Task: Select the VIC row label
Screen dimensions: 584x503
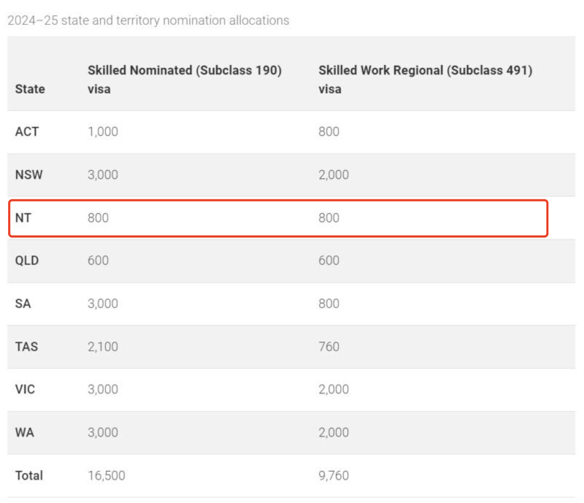Action: (26, 389)
